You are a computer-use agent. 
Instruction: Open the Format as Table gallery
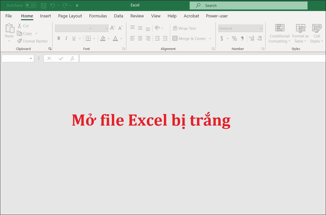pos(300,34)
